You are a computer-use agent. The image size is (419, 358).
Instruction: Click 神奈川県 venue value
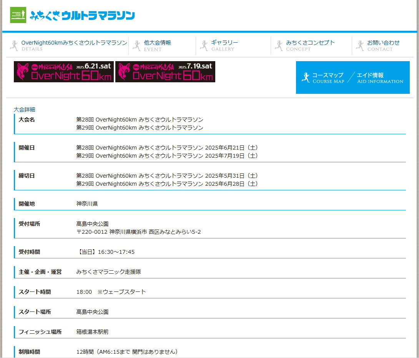click(x=87, y=204)
